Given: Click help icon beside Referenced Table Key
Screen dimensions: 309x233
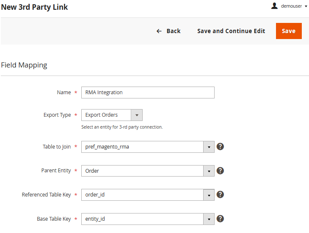Looking at the screenshot, I should (x=220, y=195).
